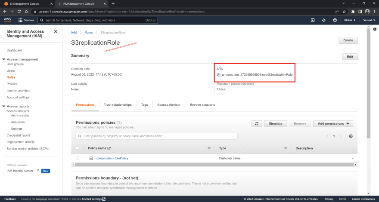Open Chrome three-dot menu
Viewport: 379px width, 202px height.
point(374,12)
